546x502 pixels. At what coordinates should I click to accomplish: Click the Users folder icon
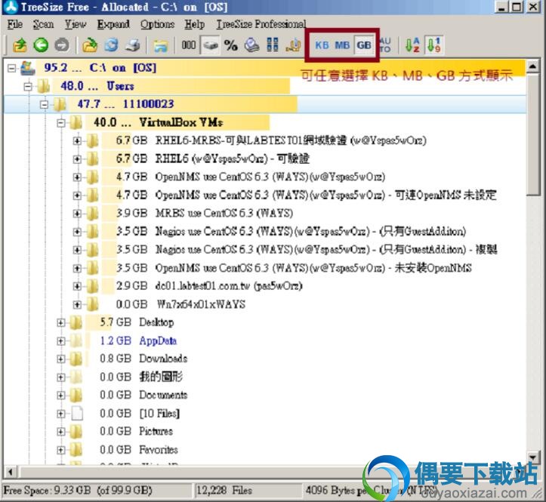pyautogui.click(x=44, y=86)
